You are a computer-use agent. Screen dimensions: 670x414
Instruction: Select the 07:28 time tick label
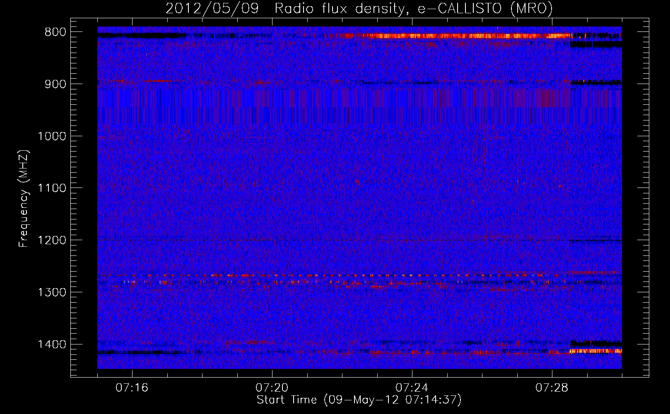[552, 388]
